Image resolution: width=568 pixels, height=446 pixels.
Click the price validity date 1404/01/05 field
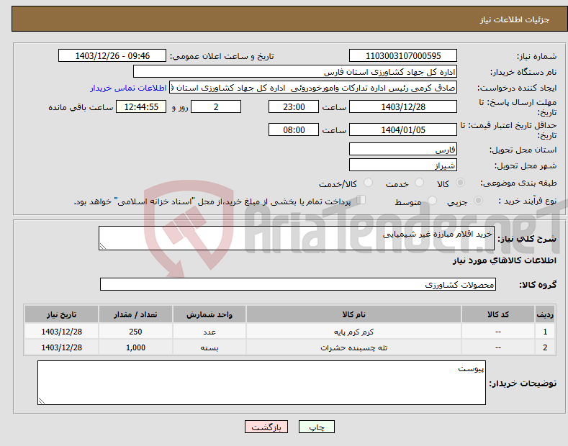point(403,129)
